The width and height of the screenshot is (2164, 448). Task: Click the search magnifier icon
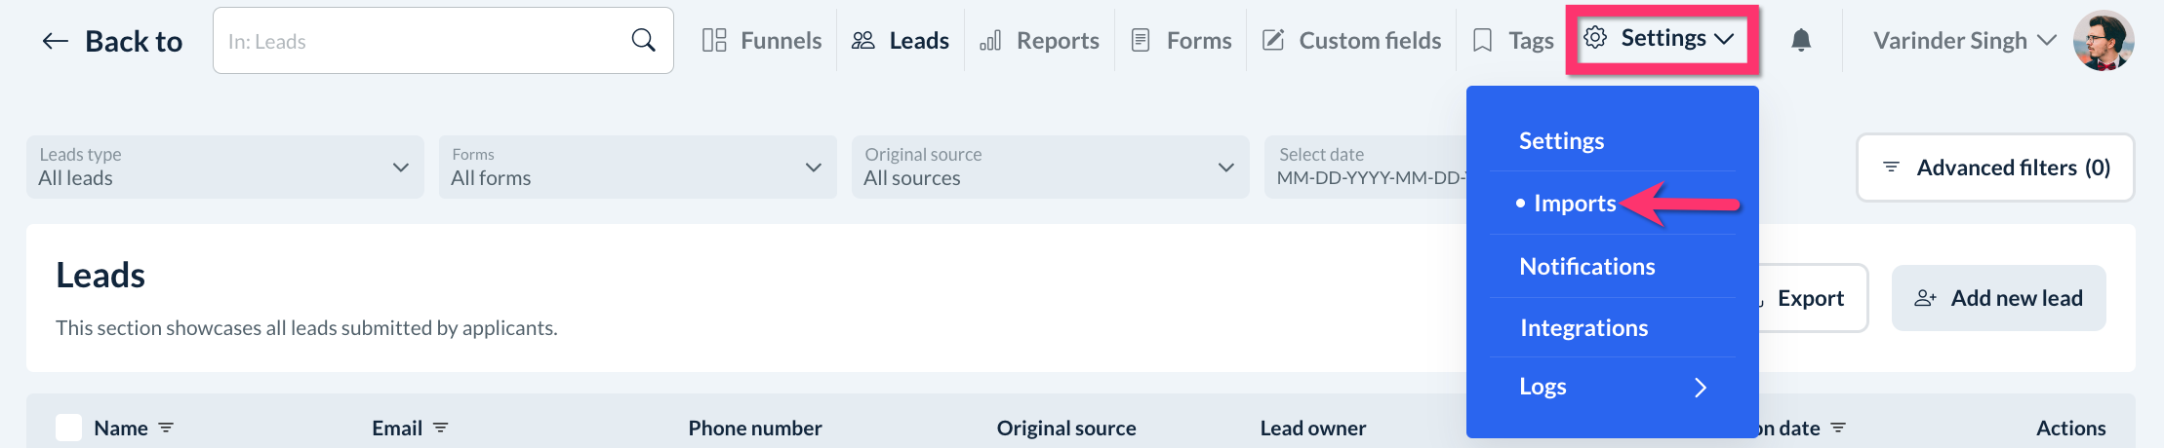643,40
